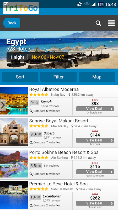Select the Porto Sokhna Beach Resort thumbnail

[14, 164]
